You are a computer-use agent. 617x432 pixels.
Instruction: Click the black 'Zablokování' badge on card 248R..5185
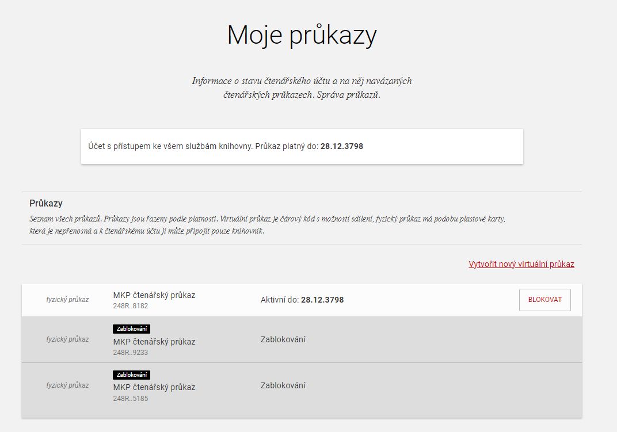132,374
